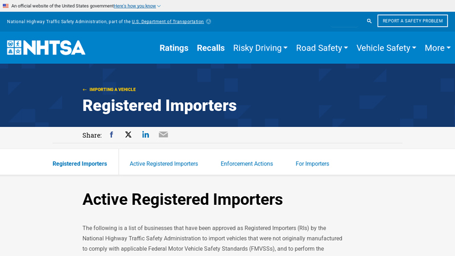Share page on Facebook
The height and width of the screenshot is (256, 455).
(x=111, y=135)
